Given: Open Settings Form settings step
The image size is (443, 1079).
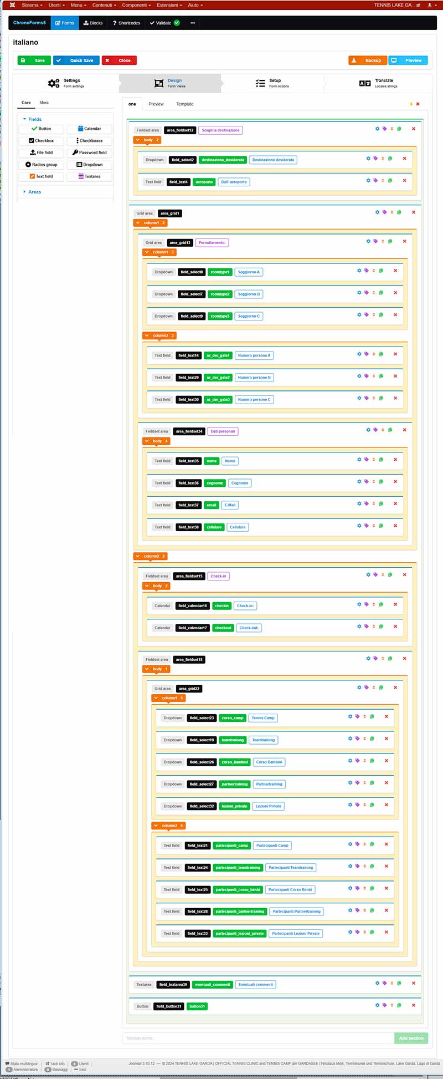Looking at the screenshot, I should point(66,83).
